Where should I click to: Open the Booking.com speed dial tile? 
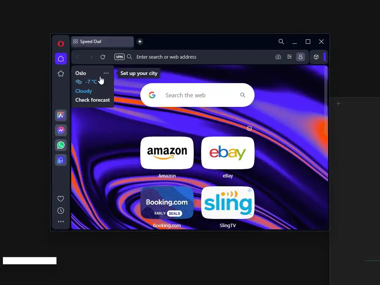pos(167,203)
